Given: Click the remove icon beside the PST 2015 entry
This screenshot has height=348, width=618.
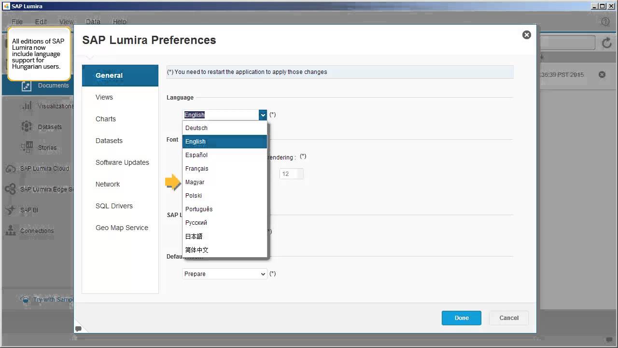Looking at the screenshot, I should 602,75.
